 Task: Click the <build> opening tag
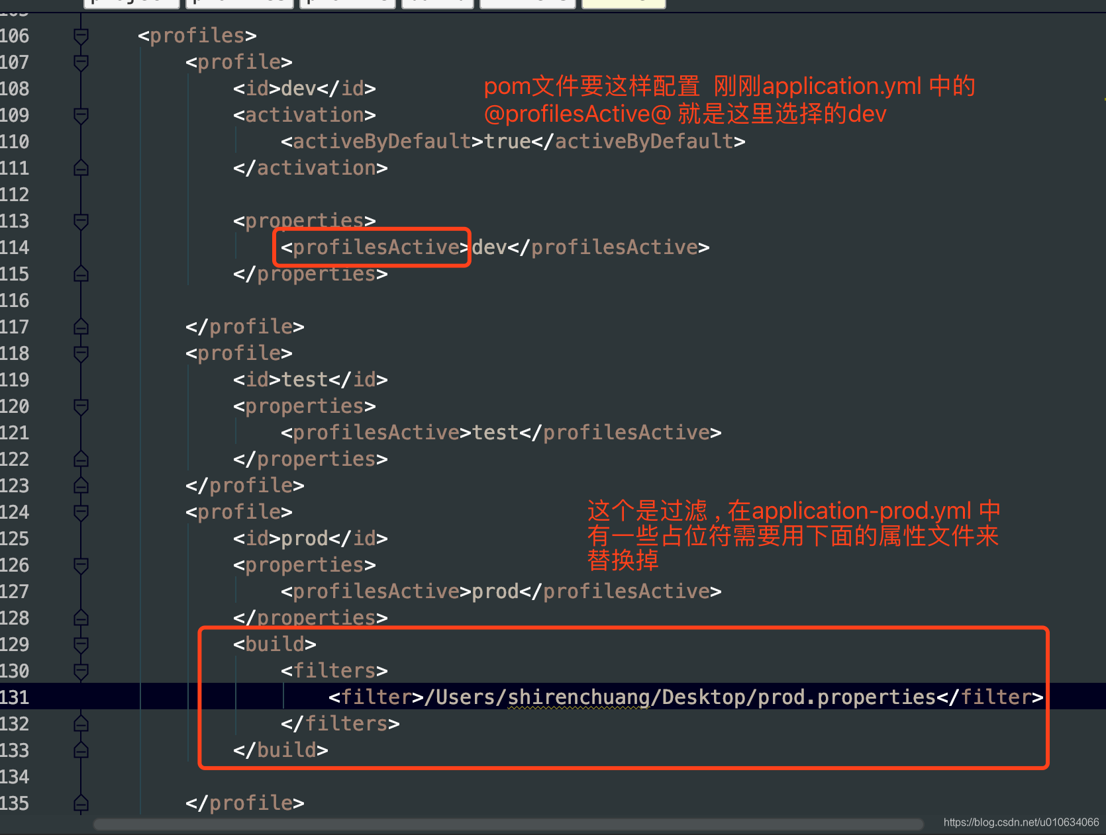click(275, 644)
